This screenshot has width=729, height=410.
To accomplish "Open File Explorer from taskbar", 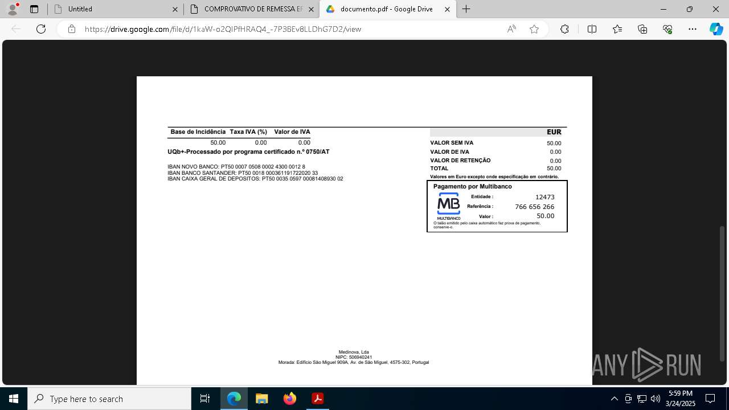I will tap(261, 399).
